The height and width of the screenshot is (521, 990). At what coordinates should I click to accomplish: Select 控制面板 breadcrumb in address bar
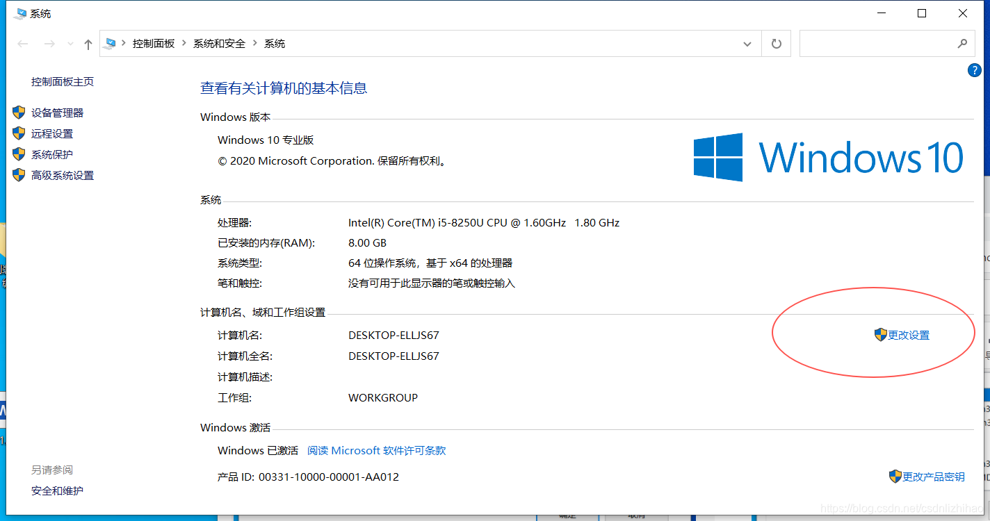154,44
